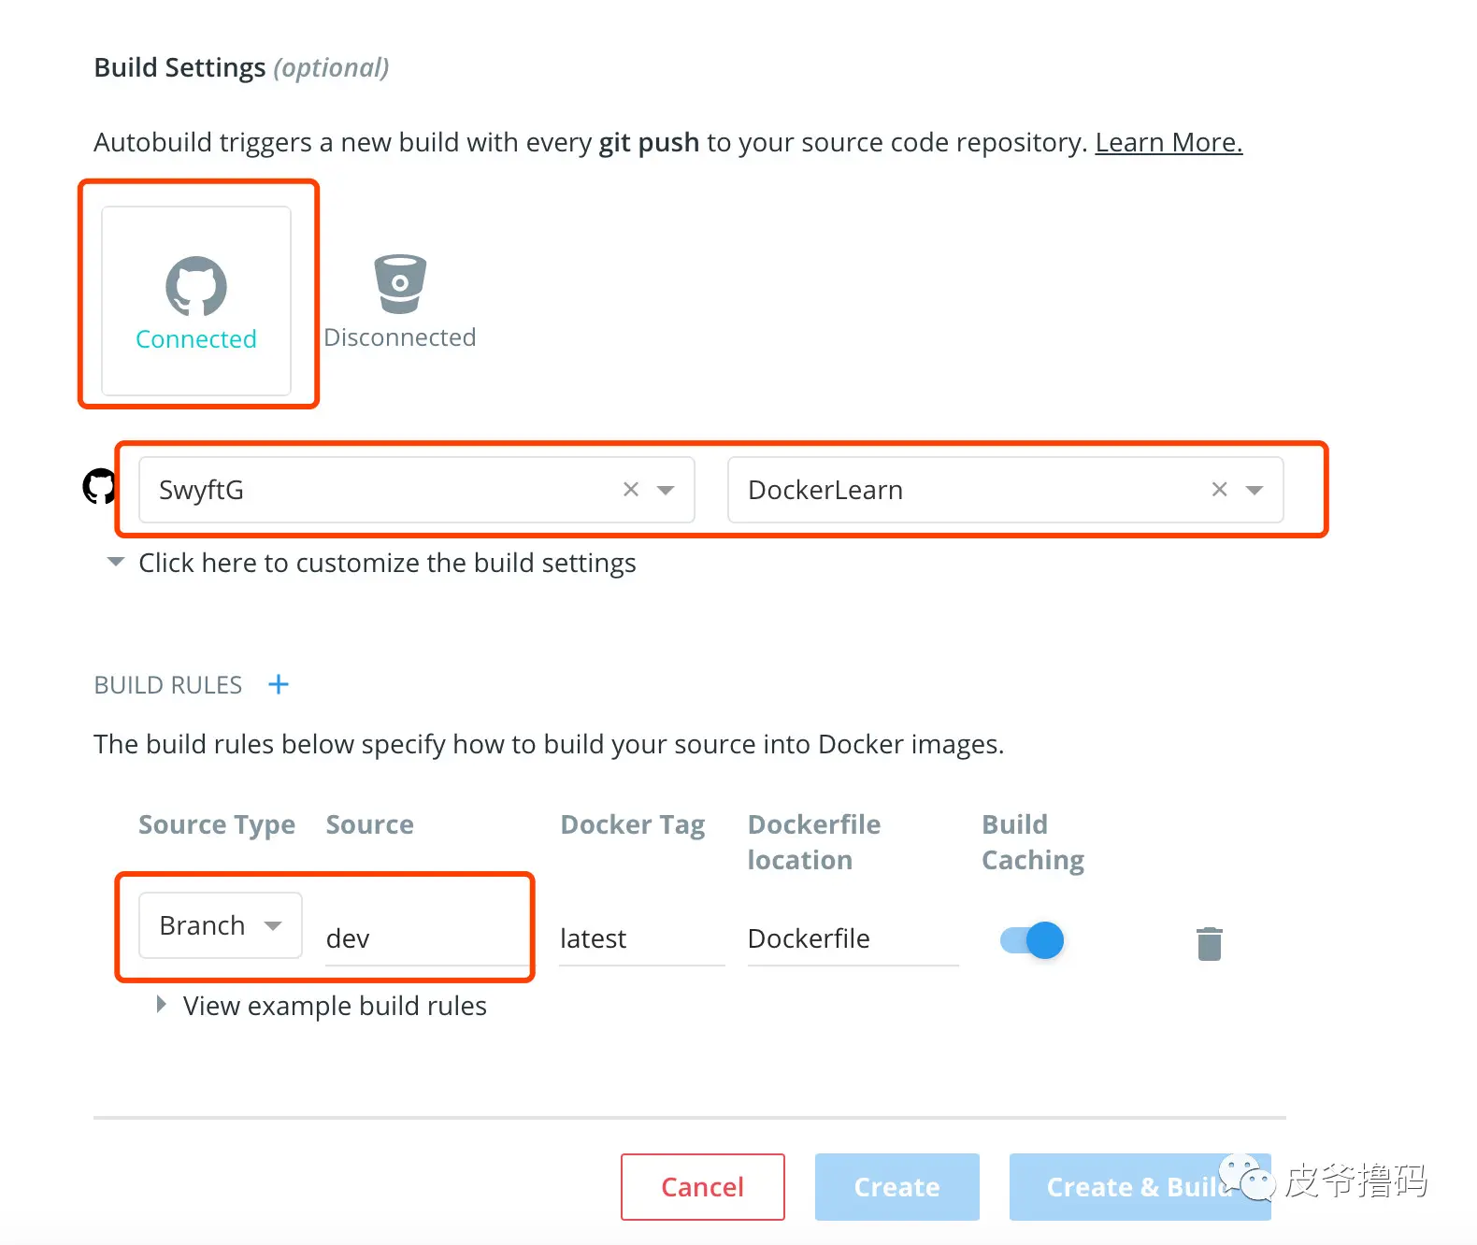
Task: Click the Create & Build button
Action: (x=1122, y=1187)
